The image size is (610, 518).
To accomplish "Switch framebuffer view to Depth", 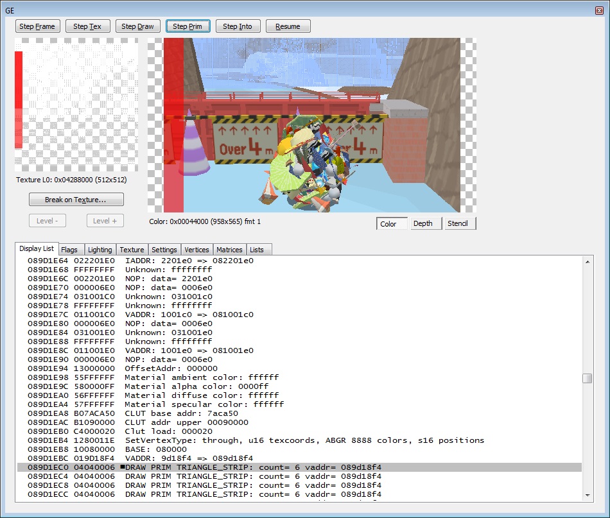I will 423,223.
